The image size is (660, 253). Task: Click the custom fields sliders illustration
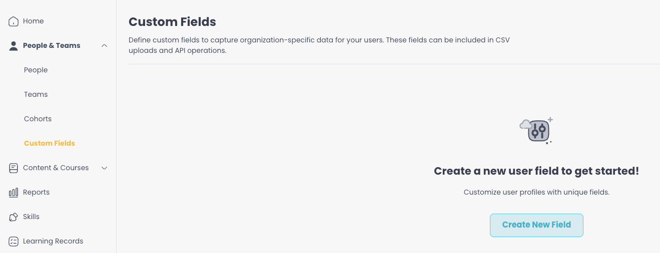coord(536,131)
